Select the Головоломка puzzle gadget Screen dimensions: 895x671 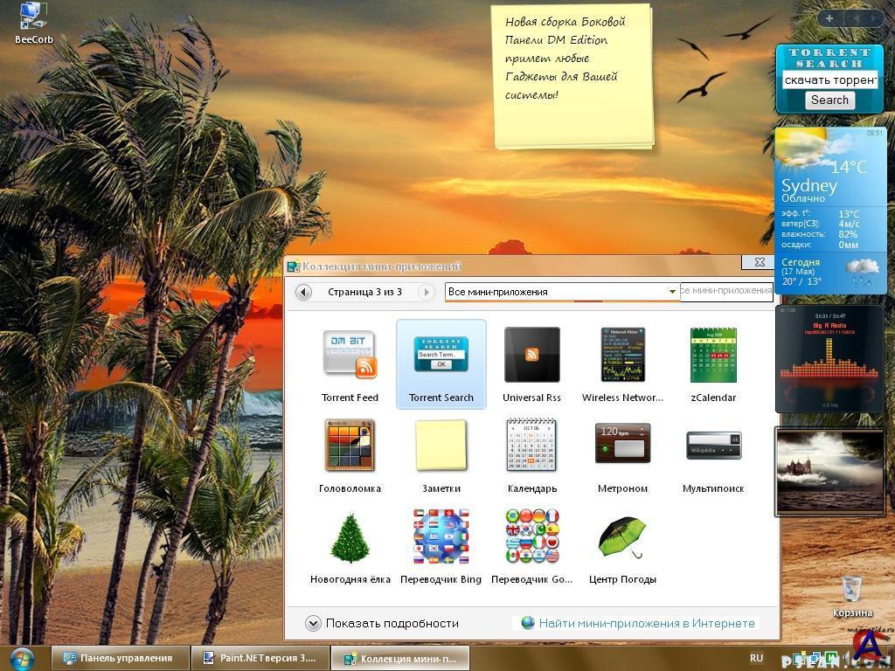click(x=350, y=446)
